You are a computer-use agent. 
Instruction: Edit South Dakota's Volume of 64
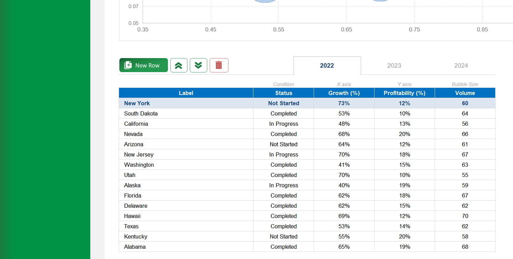465,113
